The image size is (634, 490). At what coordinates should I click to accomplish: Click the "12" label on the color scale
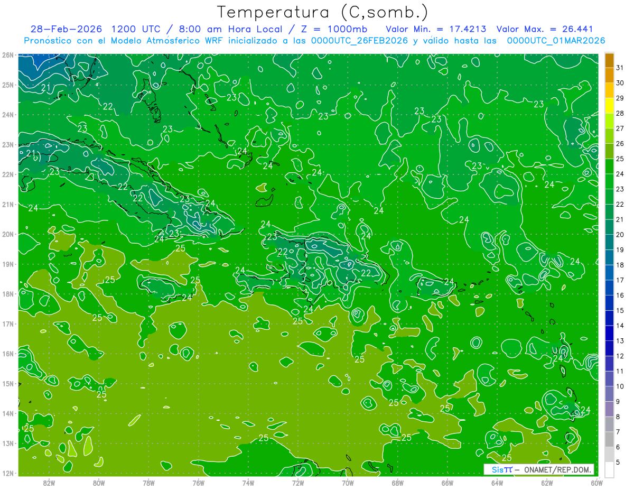pos(620,356)
